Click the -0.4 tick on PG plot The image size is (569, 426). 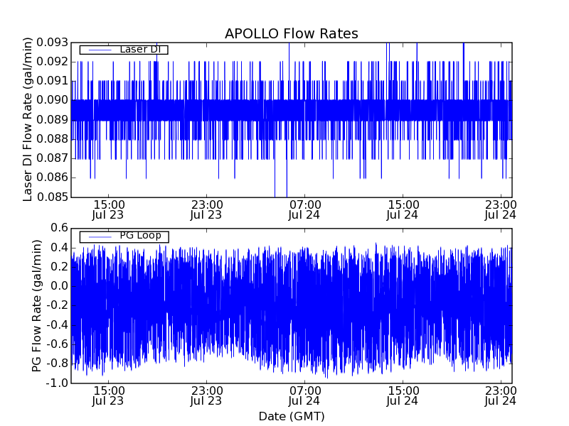click(x=57, y=324)
